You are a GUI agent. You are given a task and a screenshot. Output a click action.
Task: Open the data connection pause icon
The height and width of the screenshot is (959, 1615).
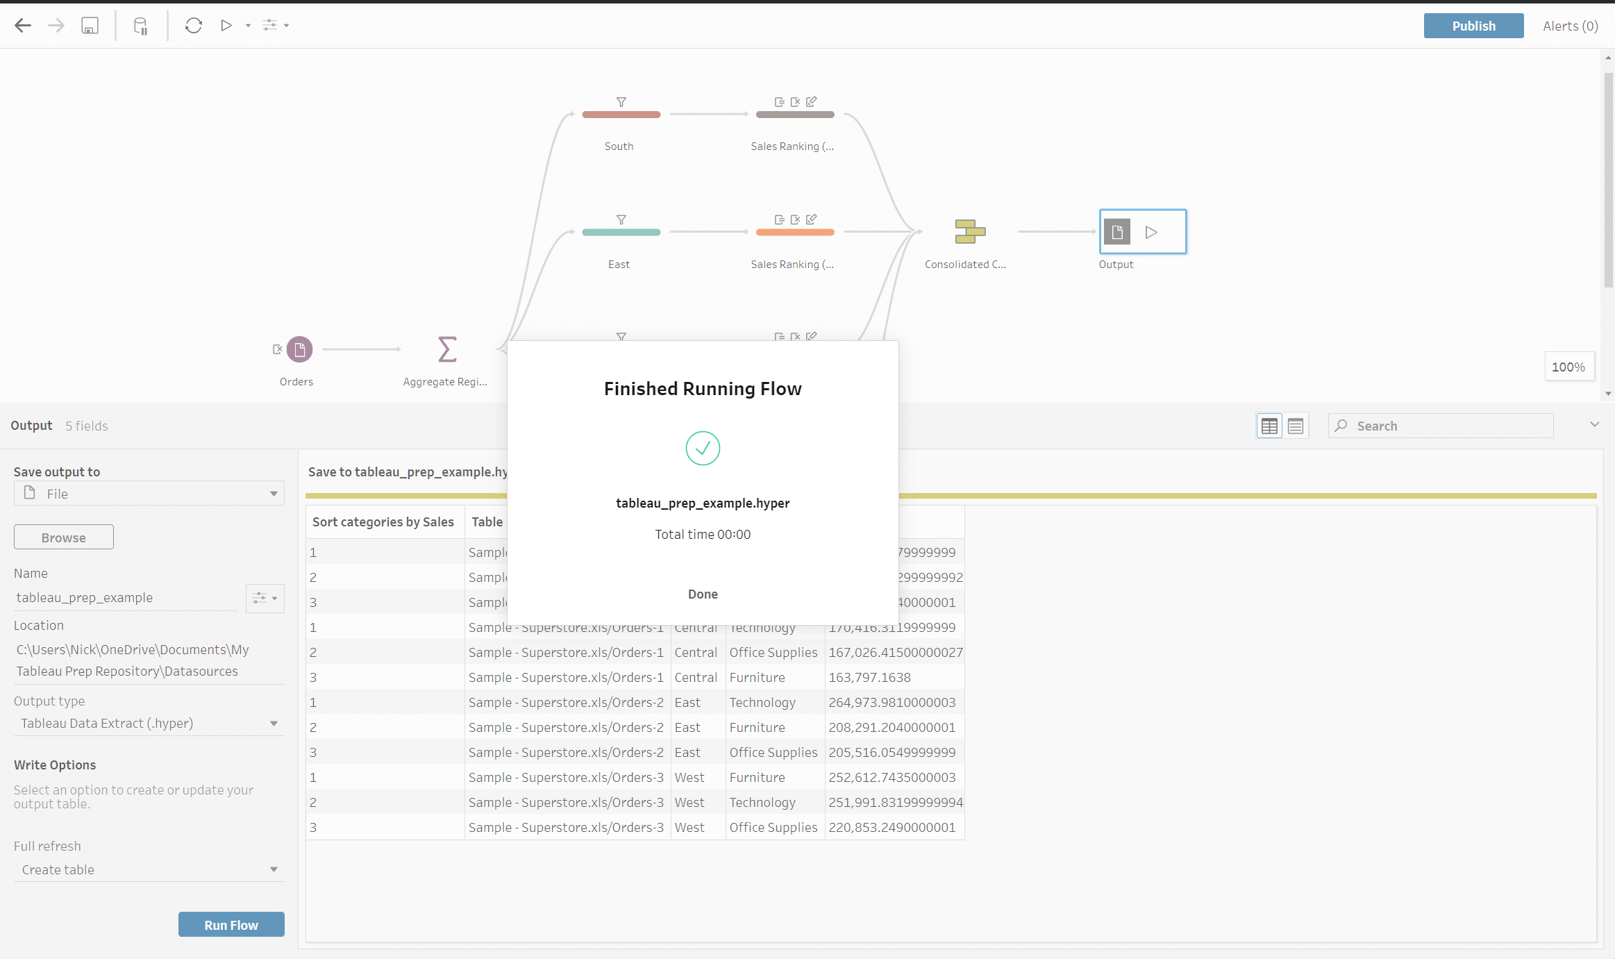[141, 26]
